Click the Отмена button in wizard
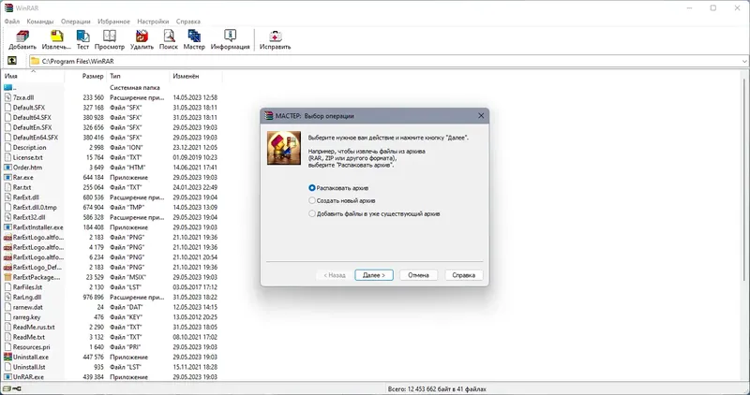 [418, 275]
